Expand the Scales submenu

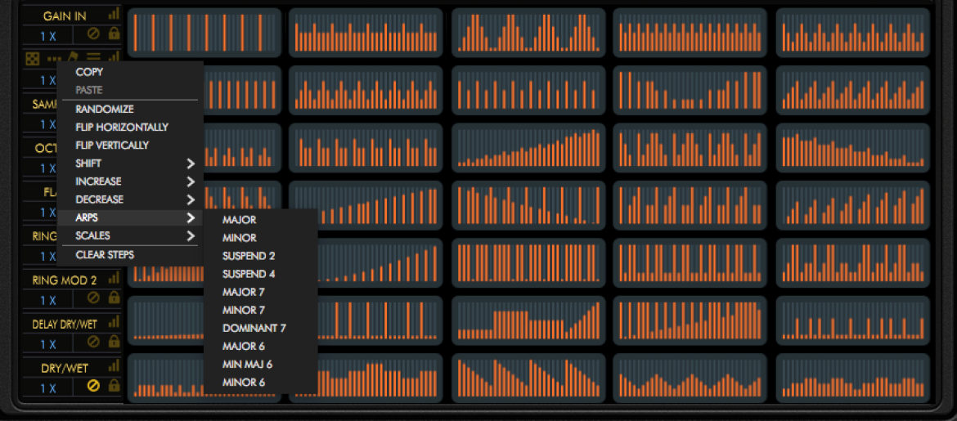click(130, 235)
